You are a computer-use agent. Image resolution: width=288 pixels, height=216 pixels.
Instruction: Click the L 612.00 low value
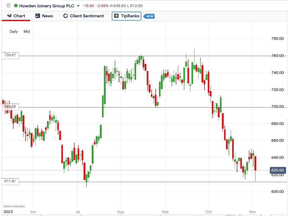point(135,6)
